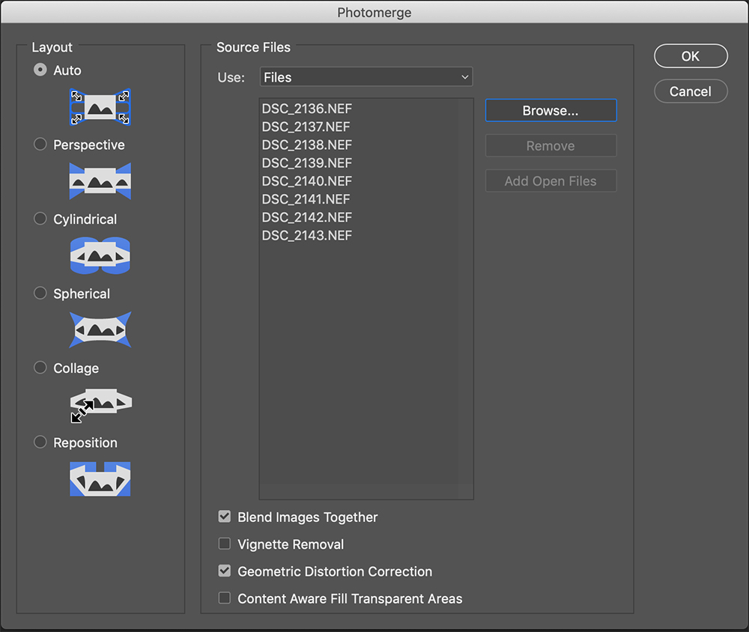The image size is (749, 632).
Task: Select file DSC_2141.NEF in list
Action: 306,200
